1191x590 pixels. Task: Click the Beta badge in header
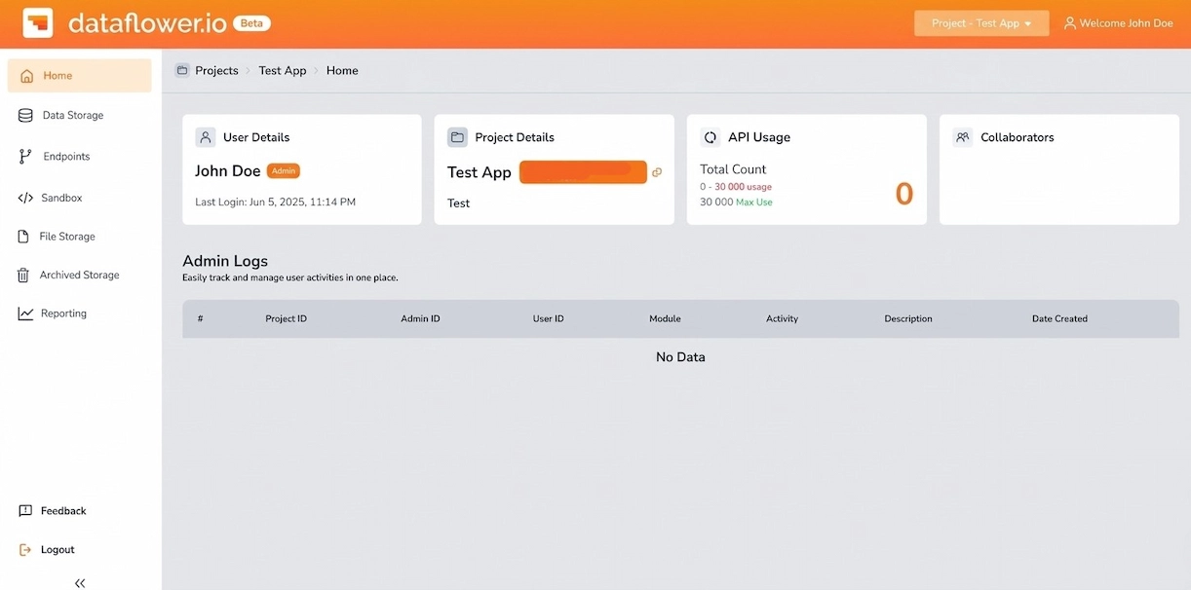click(252, 23)
